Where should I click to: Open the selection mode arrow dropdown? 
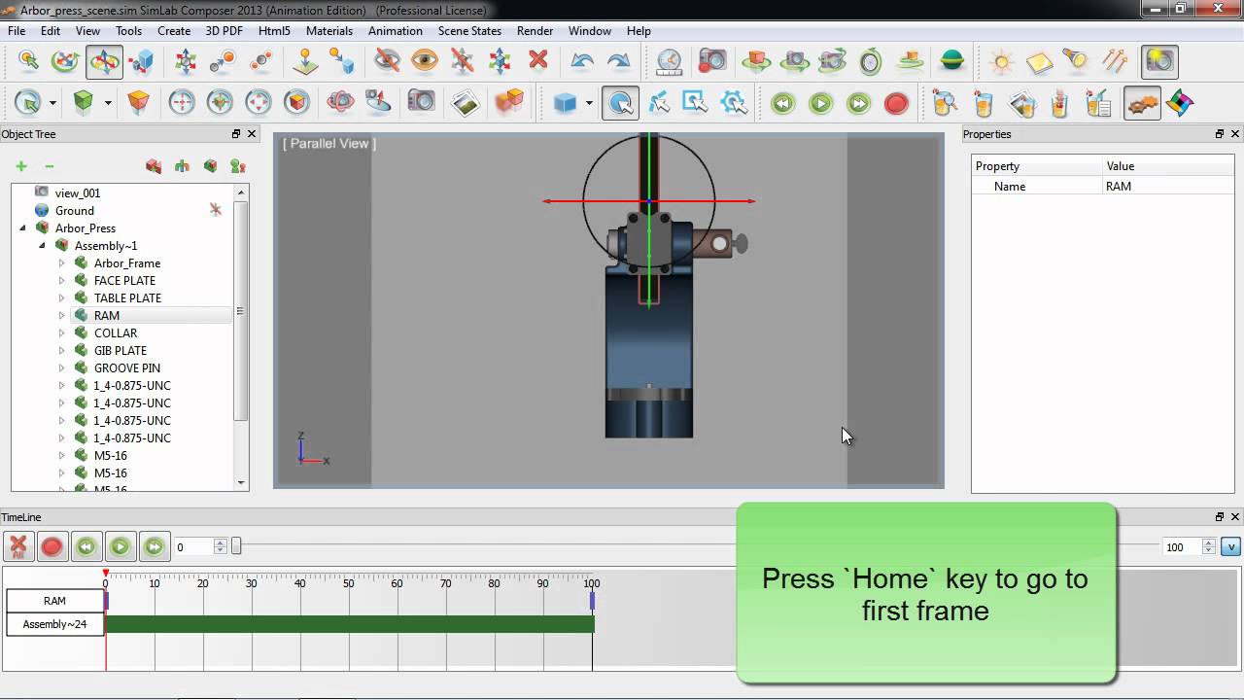pyautogui.click(x=52, y=103)
